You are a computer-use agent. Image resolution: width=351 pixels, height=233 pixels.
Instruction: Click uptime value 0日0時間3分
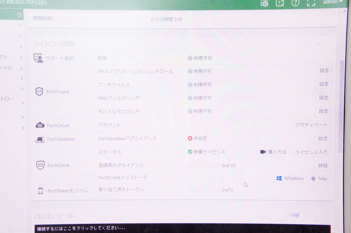click(166, 19)
